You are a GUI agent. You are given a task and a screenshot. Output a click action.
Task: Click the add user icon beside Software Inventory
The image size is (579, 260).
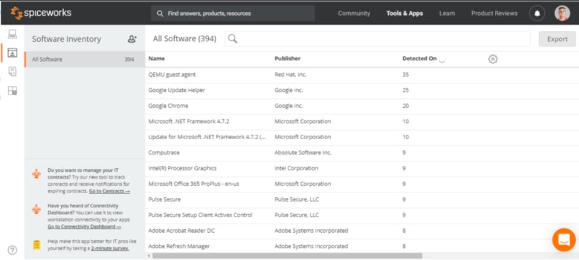point(132,39)
